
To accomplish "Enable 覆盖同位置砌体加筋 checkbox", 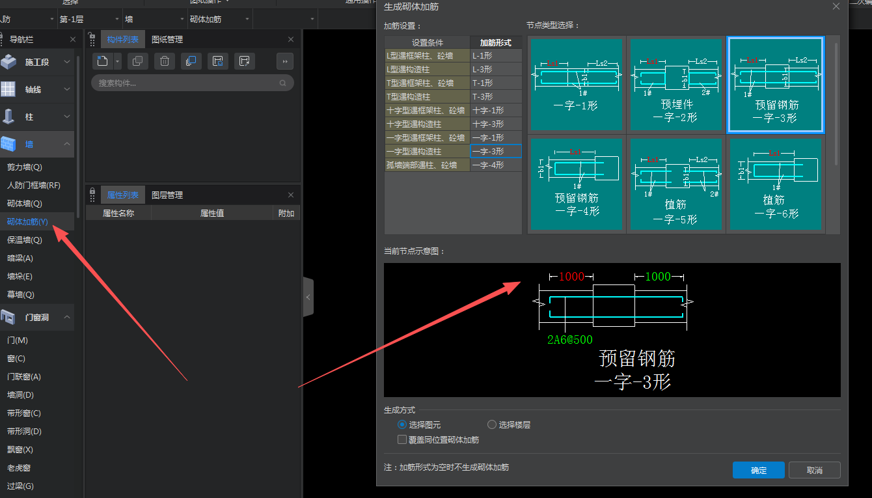I will [x=402, y=439].
